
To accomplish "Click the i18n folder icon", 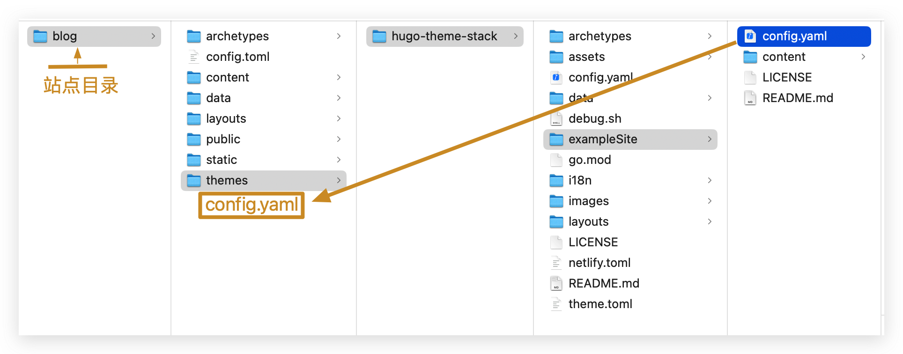I will point(556,181).
